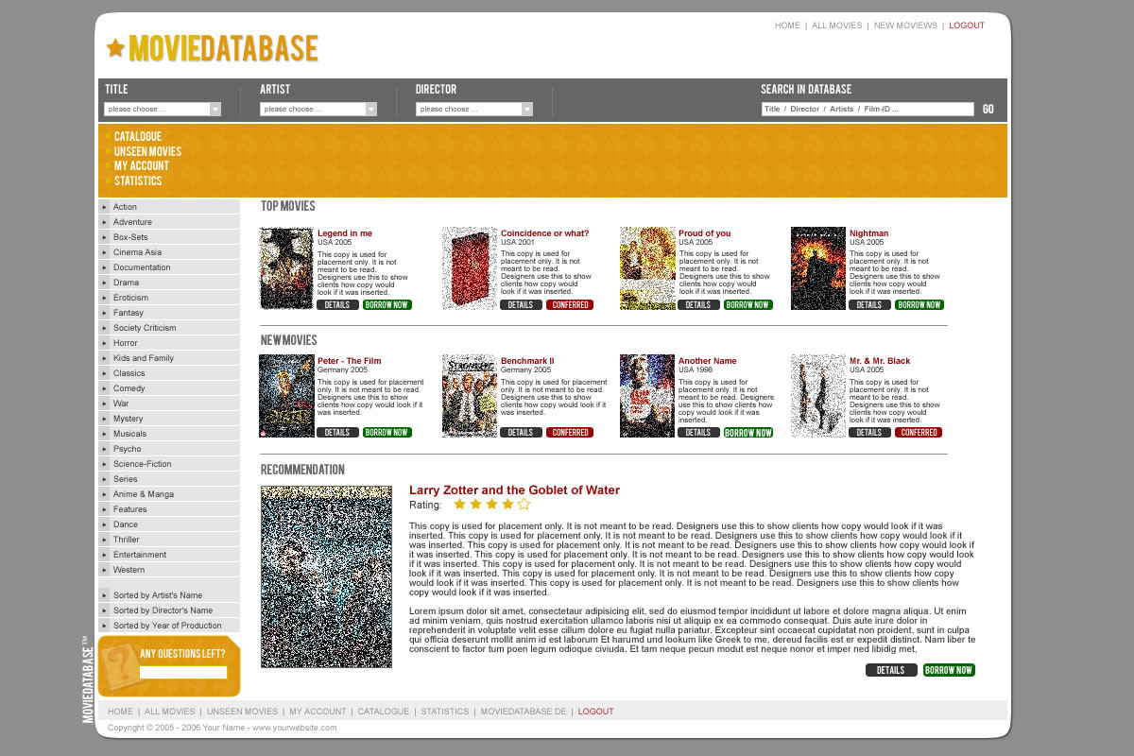1134x756 pixels.
Task: Open the Proud of you title link
Action: tap(704, 233)
